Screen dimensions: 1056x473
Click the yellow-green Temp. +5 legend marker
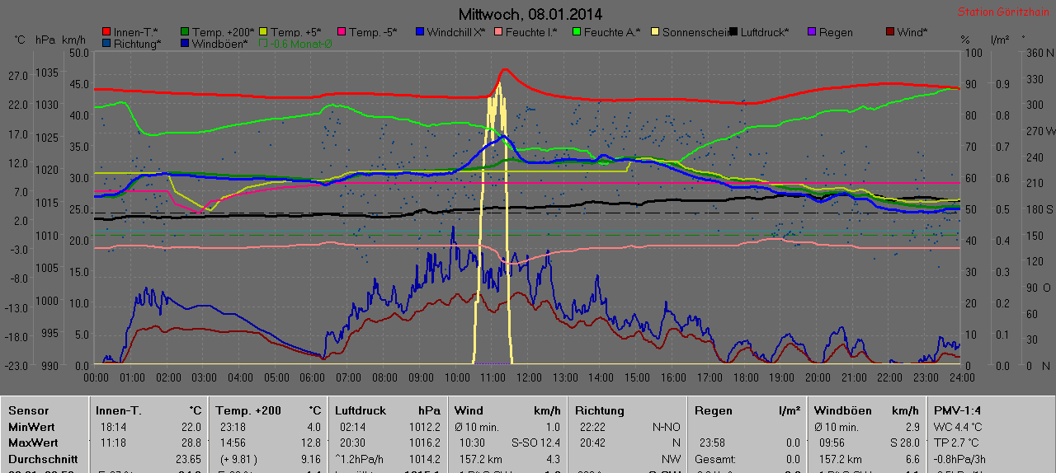coord(263,32)
